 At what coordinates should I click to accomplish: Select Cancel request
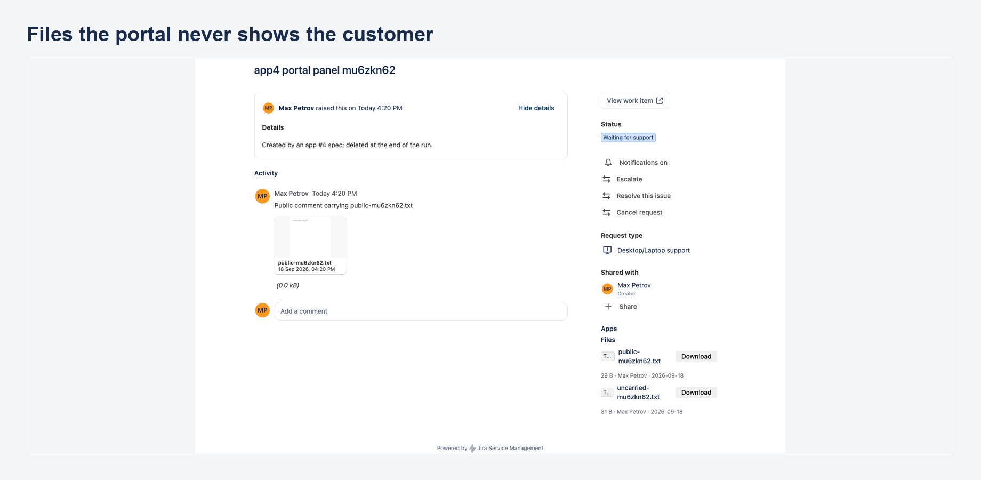coord(639,212)
